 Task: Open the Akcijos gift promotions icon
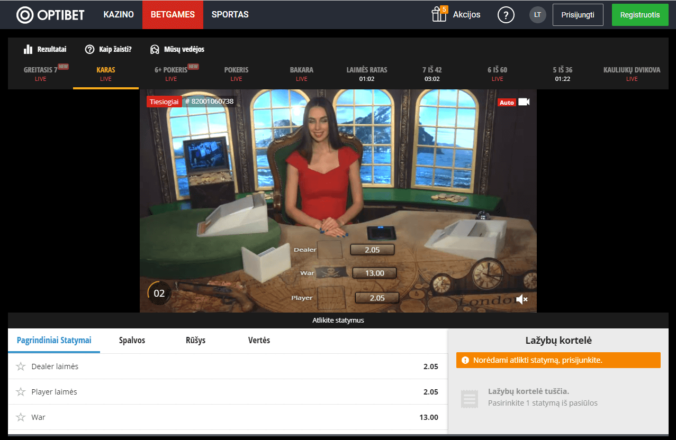(x=439, y=14)
